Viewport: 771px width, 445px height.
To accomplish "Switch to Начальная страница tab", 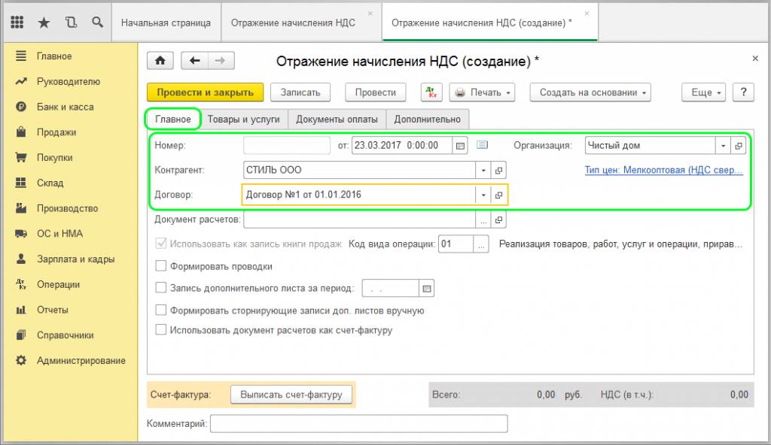I will point(166,23).
